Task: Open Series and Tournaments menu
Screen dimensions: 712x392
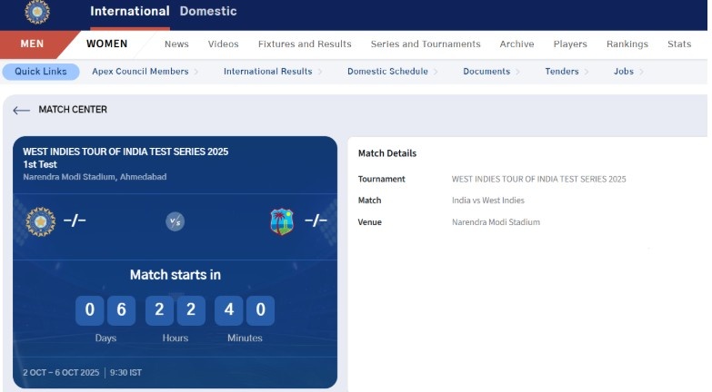Action: (426, 44)
